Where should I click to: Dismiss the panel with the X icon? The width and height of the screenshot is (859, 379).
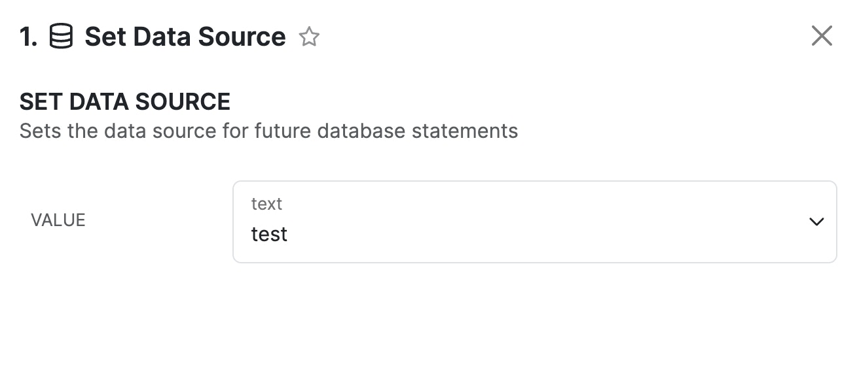click(x=822, y=36)
